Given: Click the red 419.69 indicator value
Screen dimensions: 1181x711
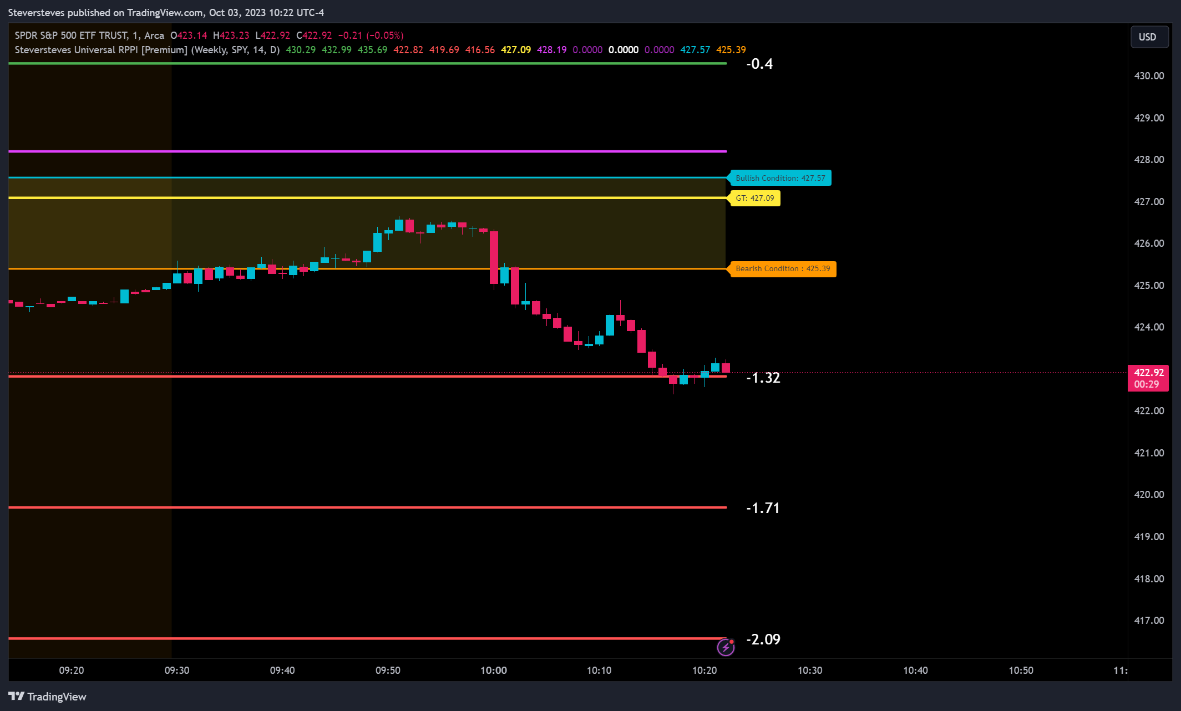Looking at the screenshot, I should (444, 50).
